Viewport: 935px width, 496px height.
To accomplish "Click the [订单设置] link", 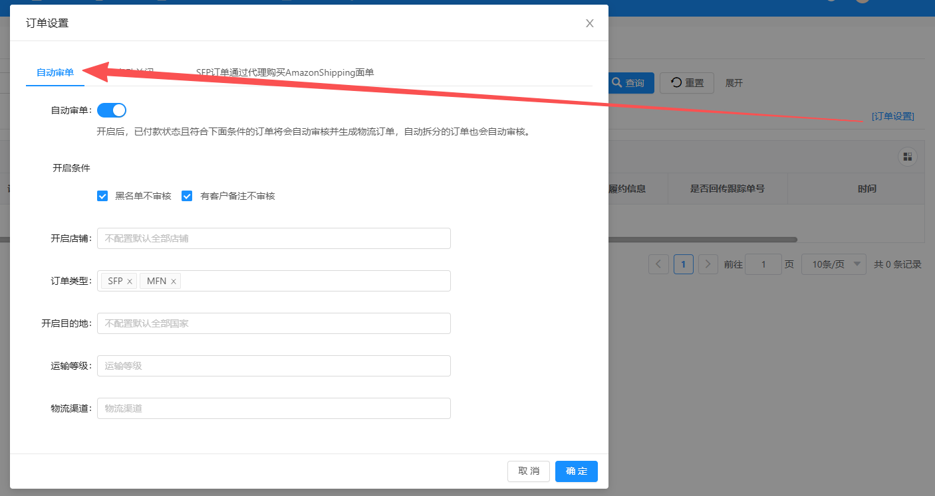I will pos(892,116).
